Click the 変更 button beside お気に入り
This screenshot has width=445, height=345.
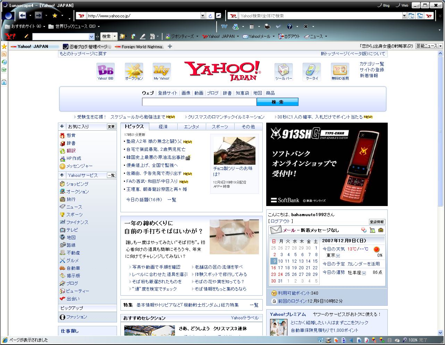coord(111,127)
